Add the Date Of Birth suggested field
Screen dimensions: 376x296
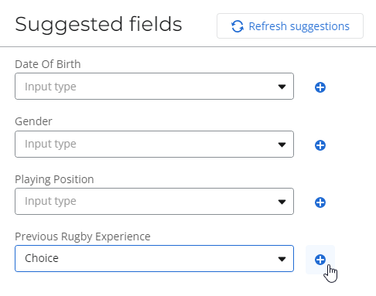pyautogui.click(x=320, y=87)
